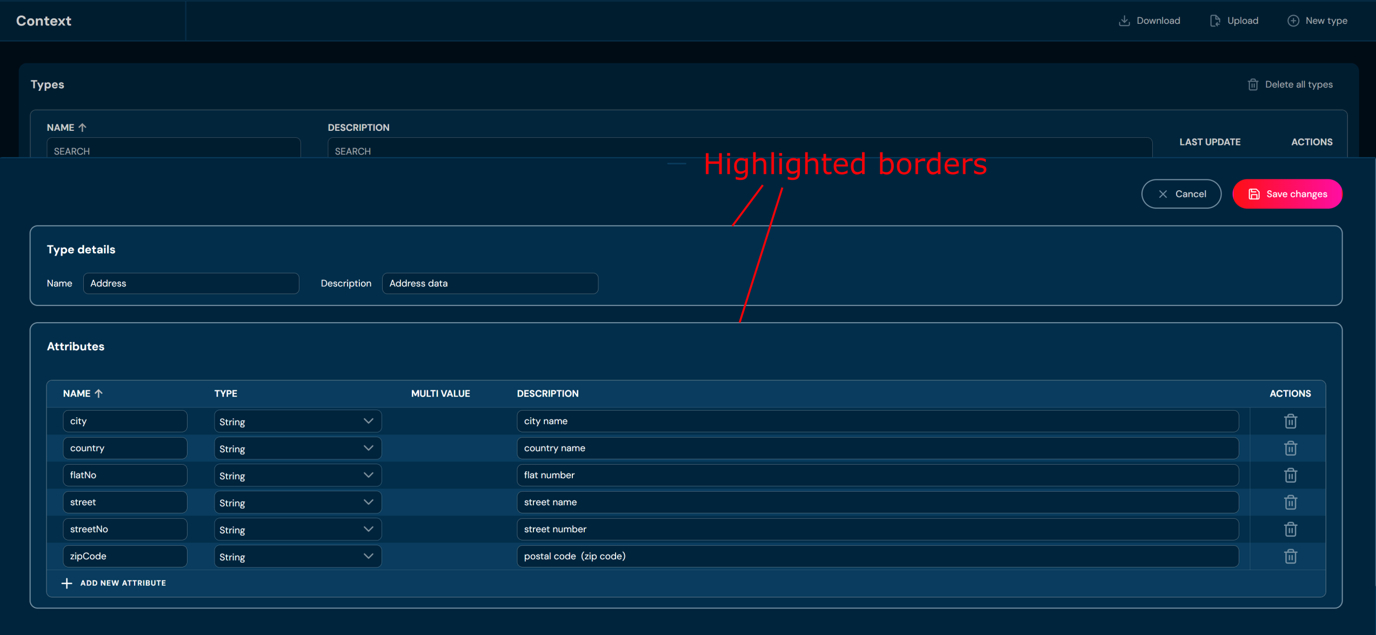Remove the flatNo attribute via trash icon
Image resolution: width=1376 pixels, height=635 pixels.
pos(1290,475)
